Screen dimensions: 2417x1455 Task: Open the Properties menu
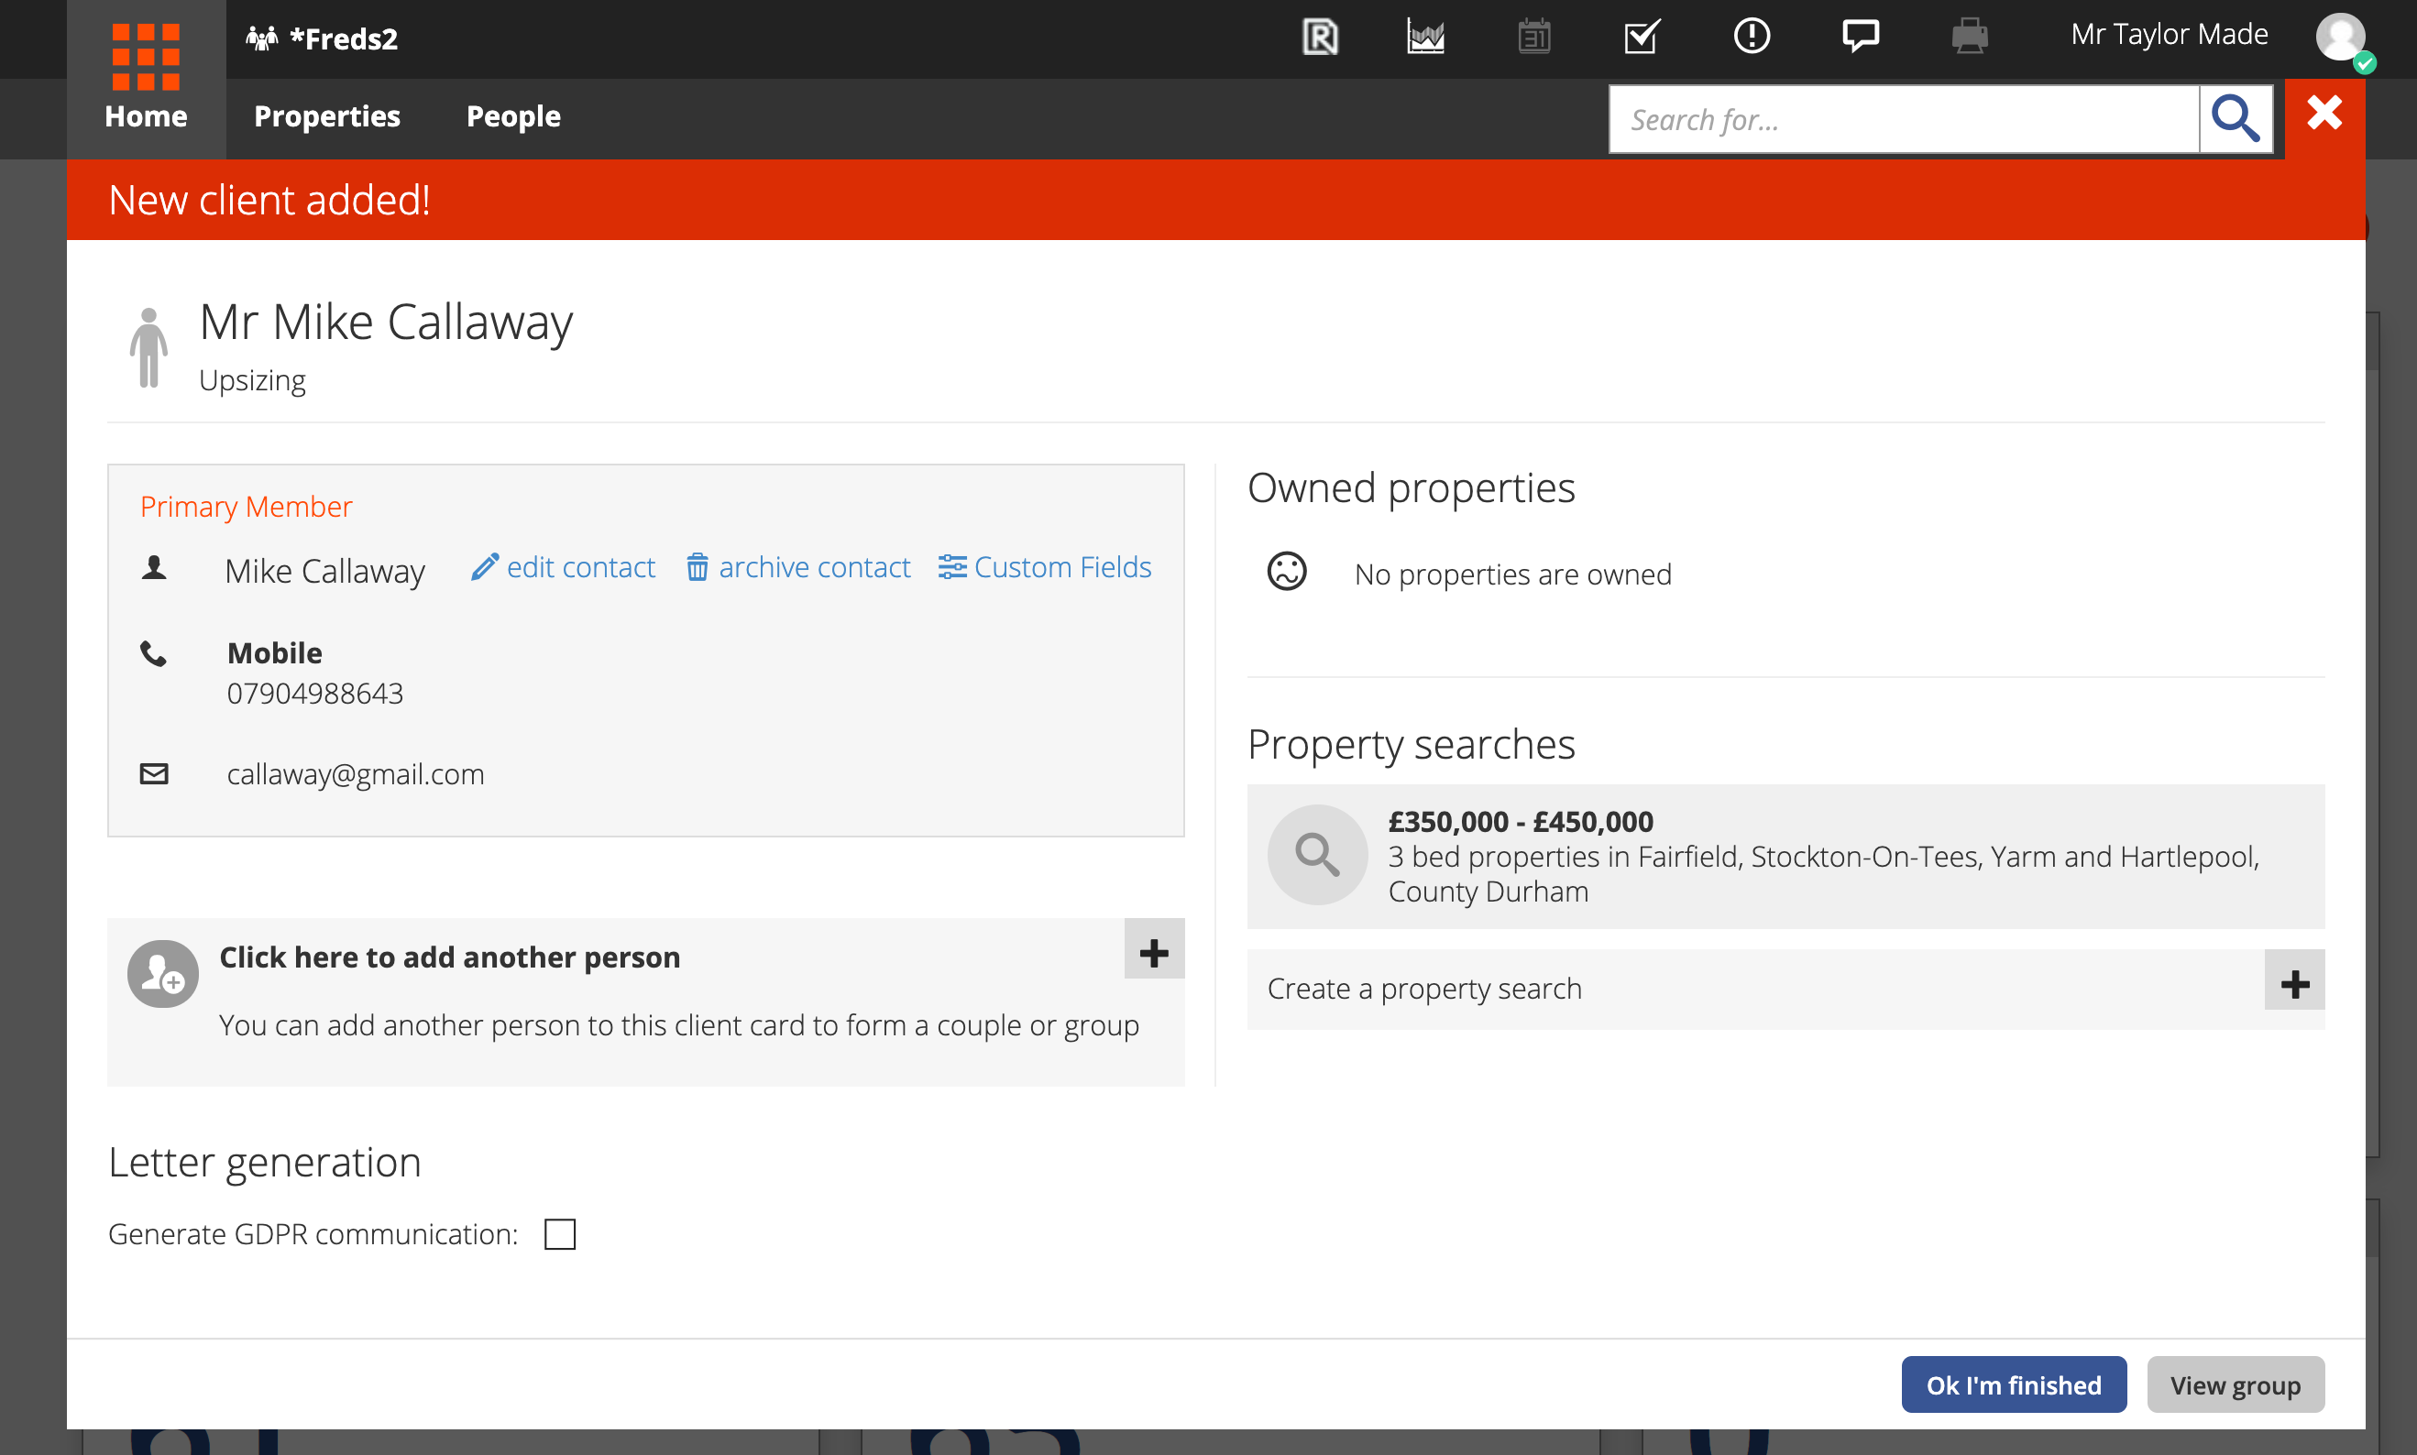pos(327,116)
